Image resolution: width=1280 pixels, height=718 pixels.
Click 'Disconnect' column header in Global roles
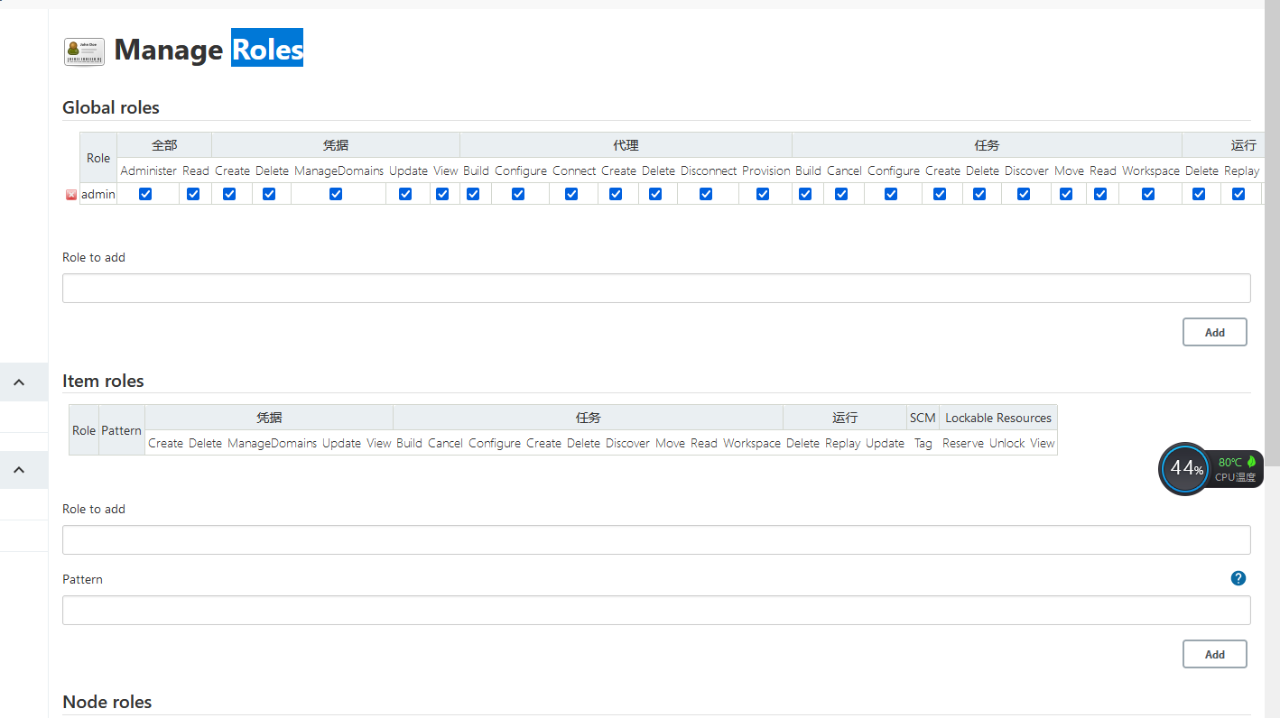point(709,170)
